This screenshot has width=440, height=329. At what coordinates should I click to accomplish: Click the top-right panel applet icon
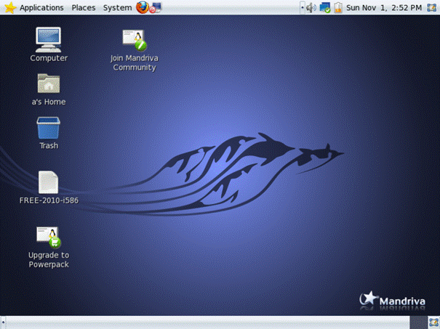432,7
